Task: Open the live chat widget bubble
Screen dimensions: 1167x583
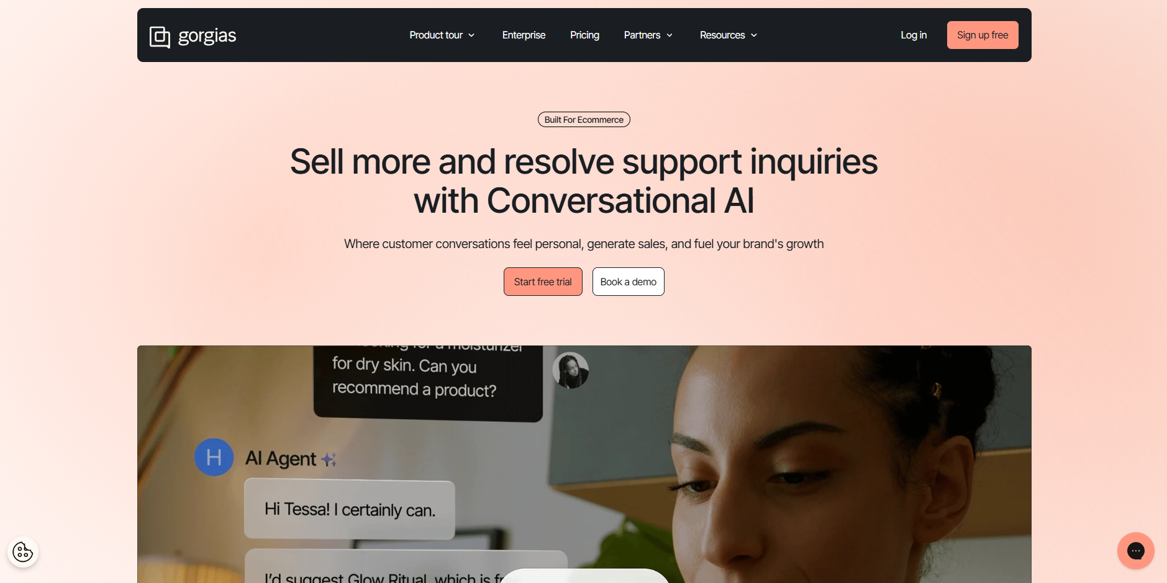Action: (x=1135, y=551)
